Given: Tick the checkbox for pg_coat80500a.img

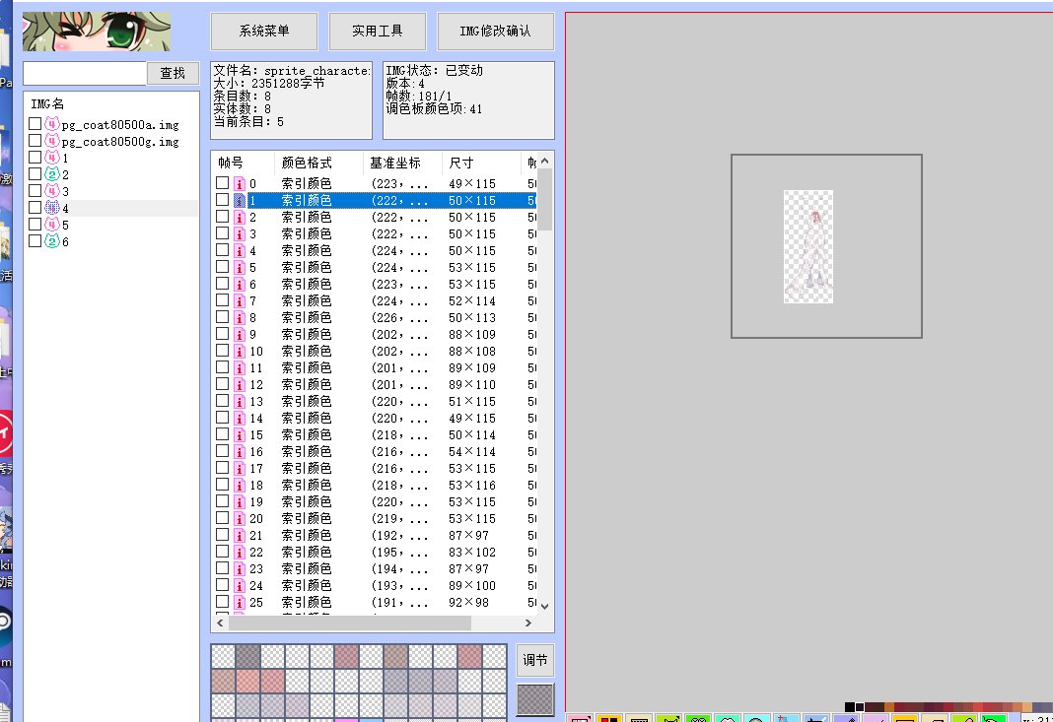Looking at the screenshot, I should pyautogui.click(x=35, y=124).
